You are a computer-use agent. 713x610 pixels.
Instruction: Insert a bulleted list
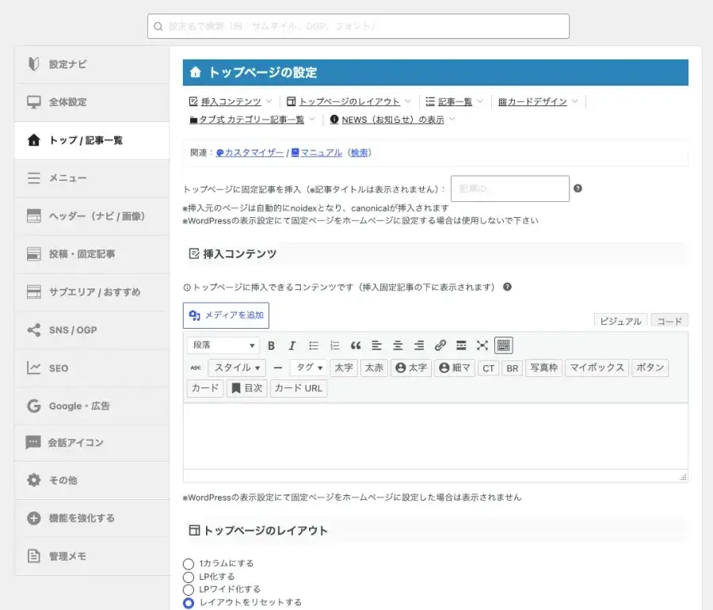click(x=313, y=346)
